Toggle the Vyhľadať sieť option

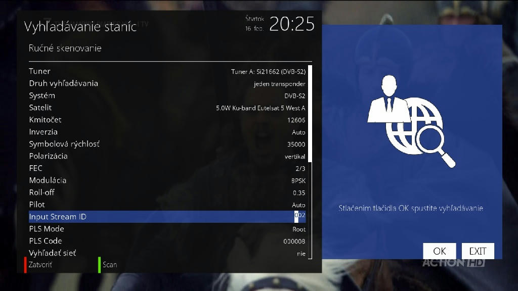point(167,254)
